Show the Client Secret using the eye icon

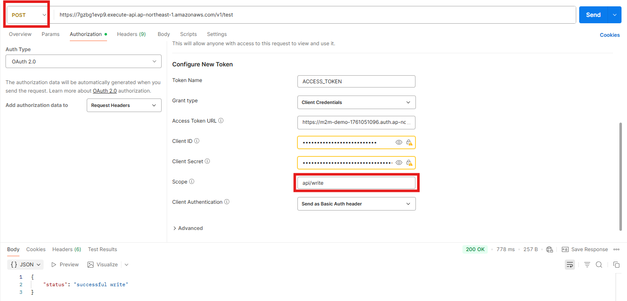coord(399,163)
